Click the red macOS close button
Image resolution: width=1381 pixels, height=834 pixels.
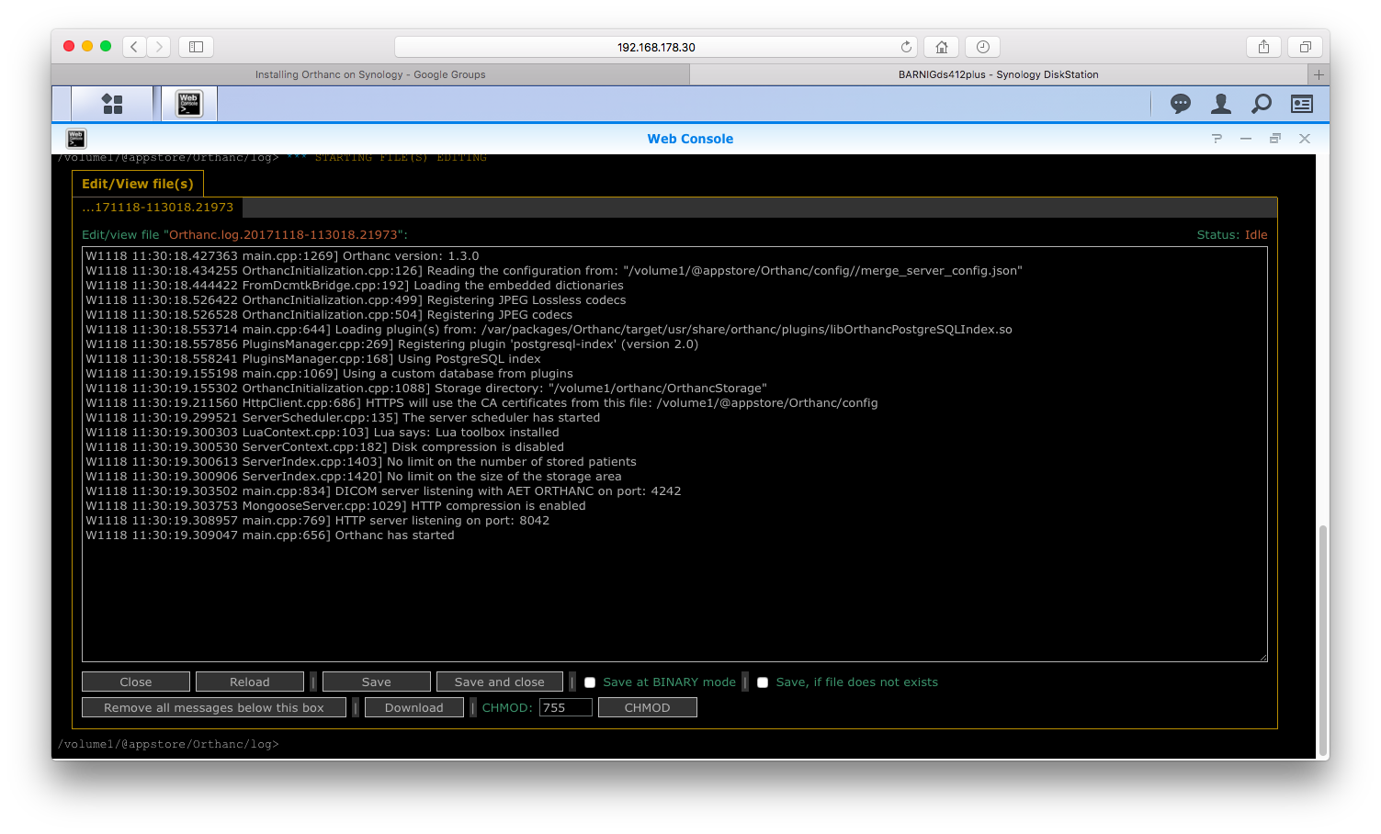69,46
